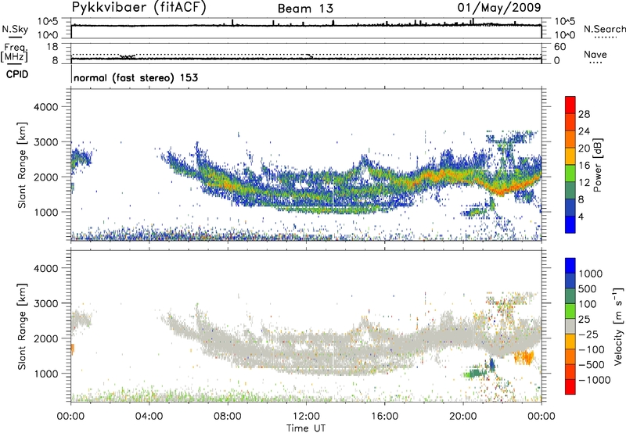Pick the light green 12–16 dB power segment
Image resolution: width=626 pixels, height=433 pixels.
pyautogui.click(x=570, y=174)
